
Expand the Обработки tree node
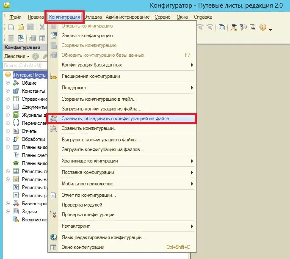click(x=8, y=139)
